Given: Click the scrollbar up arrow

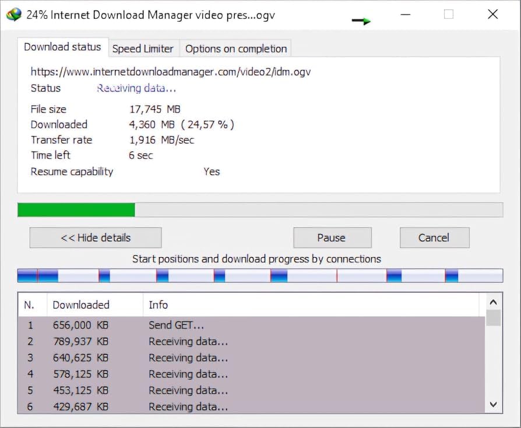Looking at the screenshot, I should pyautogui.click(x=493, y=302).
